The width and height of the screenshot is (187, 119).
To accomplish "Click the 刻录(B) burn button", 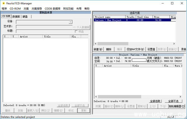I will [x=162, y=49].
